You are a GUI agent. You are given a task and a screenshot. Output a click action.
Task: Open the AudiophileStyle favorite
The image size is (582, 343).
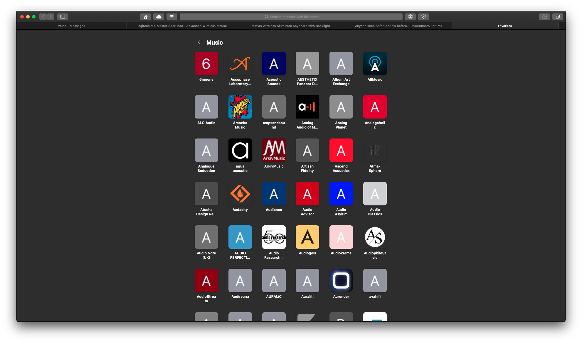pyautogui.click(x=375, y=237)
